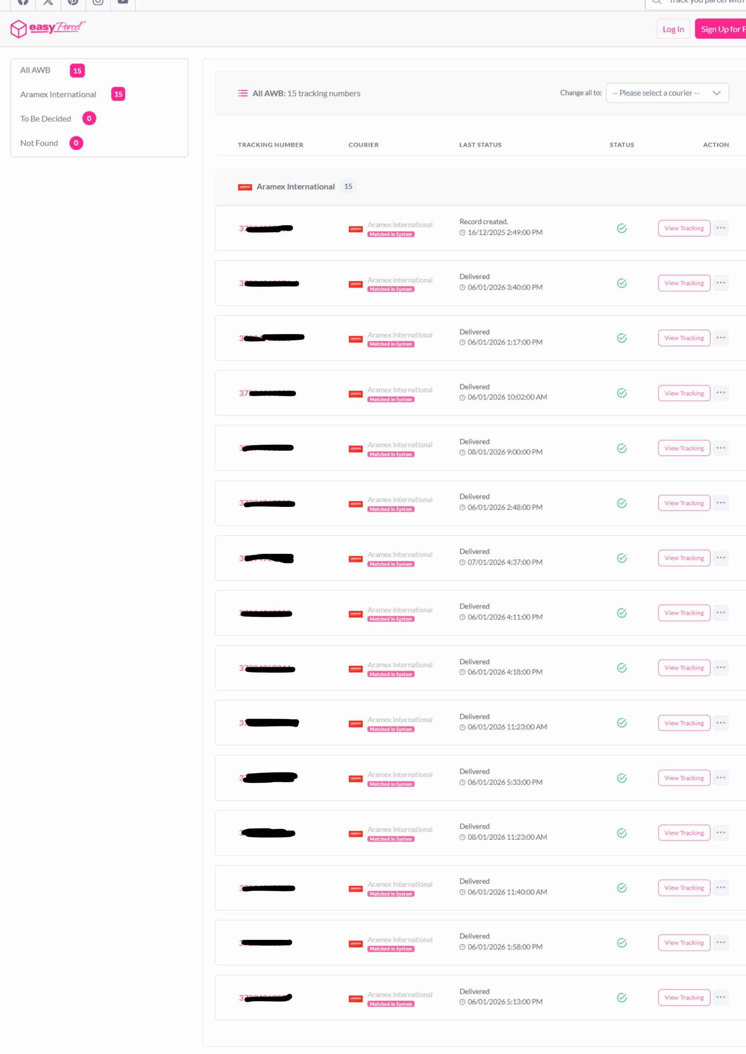Open the 'Please select a courier' dropdown
Image resolution: width=746 pixels, height=1054 pixels.
(x=667, y=93)
